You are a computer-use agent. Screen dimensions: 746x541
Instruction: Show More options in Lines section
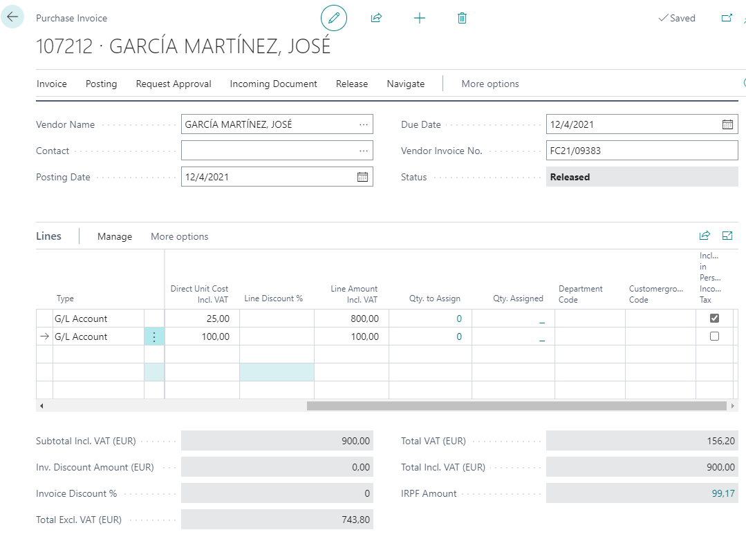(x=179, y=236)
